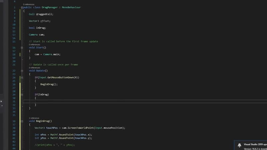267x150 pixels.
Task: Show '1 reference' above BeginDrag method
Action: coord(34,118)
